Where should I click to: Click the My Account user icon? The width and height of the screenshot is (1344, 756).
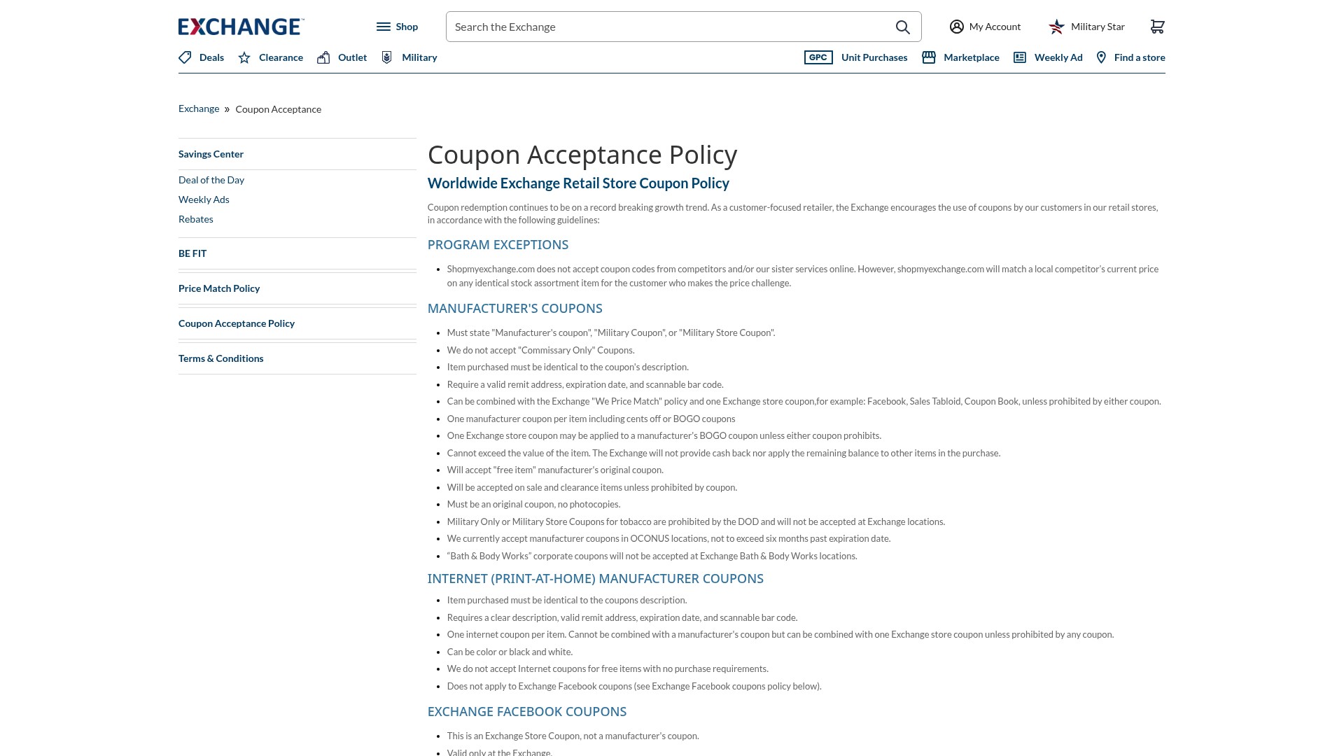(x=956, y=27)
